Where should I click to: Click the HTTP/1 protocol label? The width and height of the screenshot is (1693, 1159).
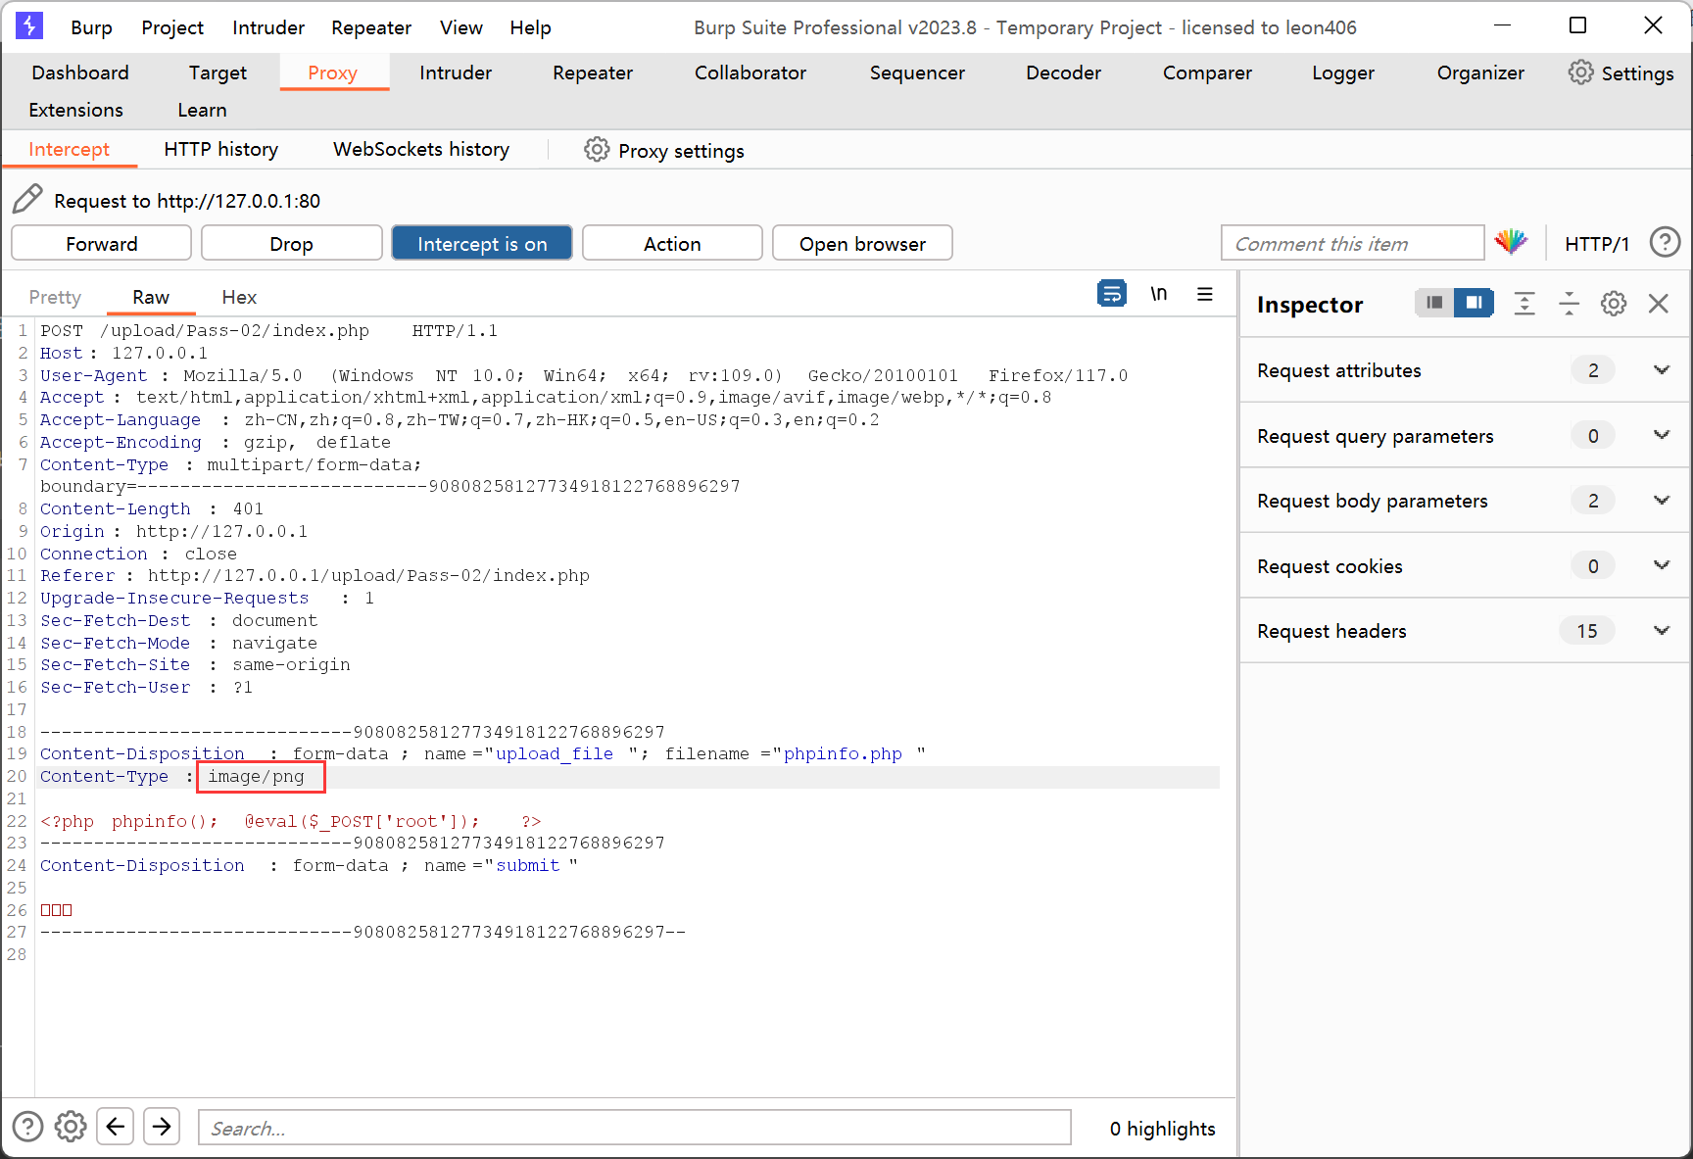coord(1596,244)
